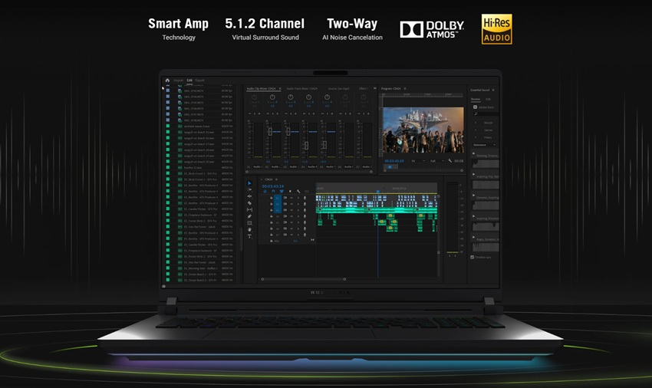The width and height of the screenshot is (652, 388).
Task: Toggle lock on the top video track
Action: (x=271, y=198)
